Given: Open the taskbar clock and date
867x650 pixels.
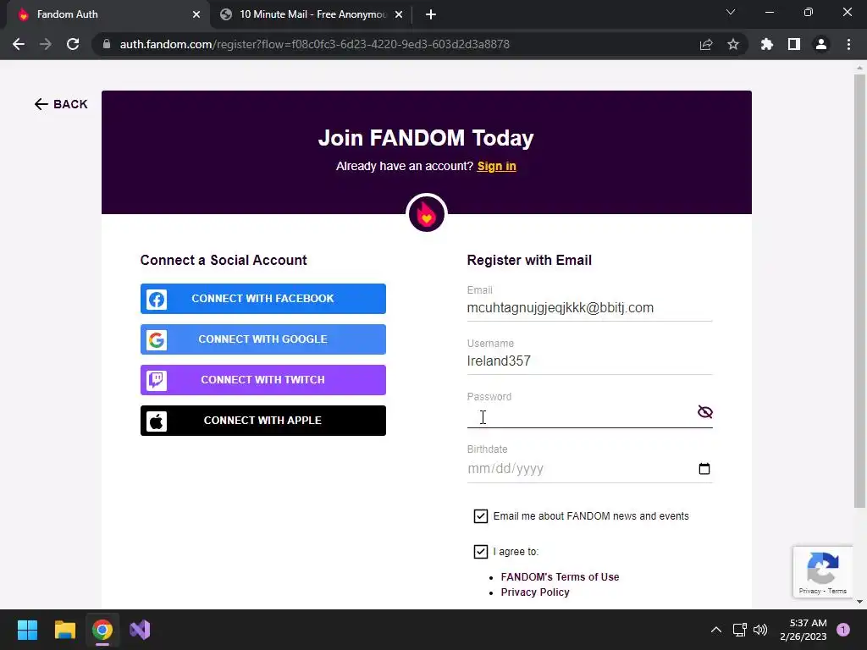Looking at the screenshot, I should (803, 630).
